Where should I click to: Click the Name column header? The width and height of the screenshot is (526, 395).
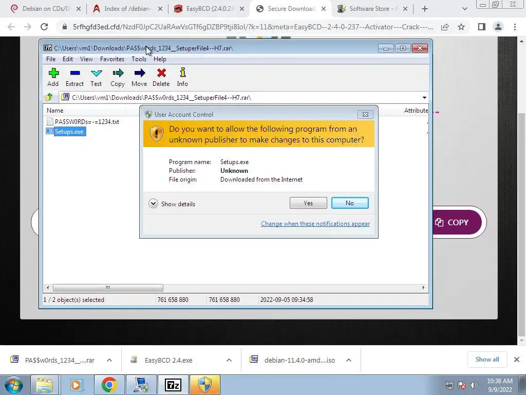55,111
